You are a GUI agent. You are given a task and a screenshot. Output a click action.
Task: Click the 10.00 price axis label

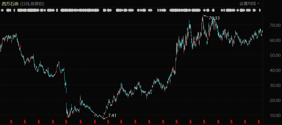click(276, 115)
